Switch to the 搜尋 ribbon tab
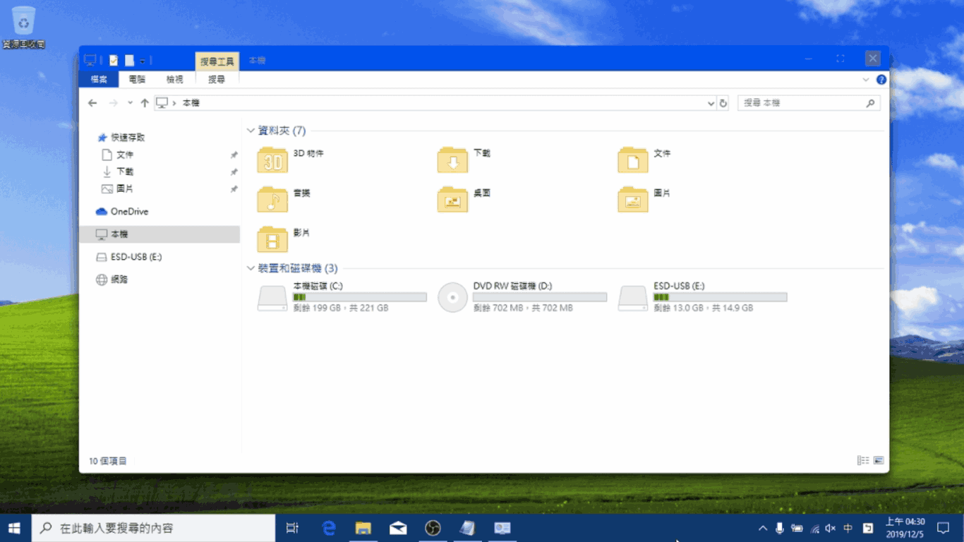Image resolution: width=964 pixels, height=542 pixels. point(217,80)
